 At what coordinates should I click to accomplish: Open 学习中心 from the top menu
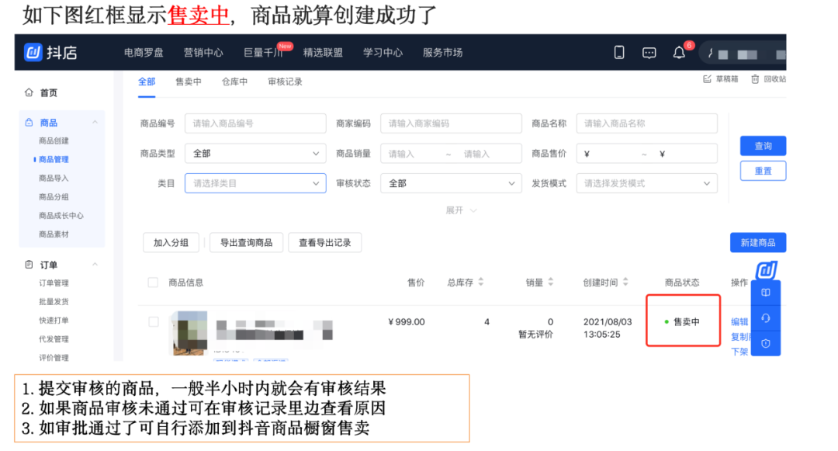[x=382, y=52]
